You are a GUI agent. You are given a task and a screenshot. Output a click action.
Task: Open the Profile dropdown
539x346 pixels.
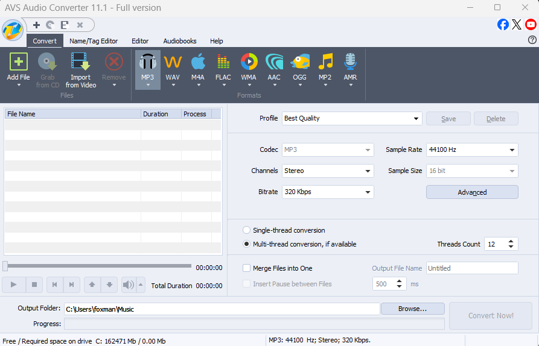point(352,118)
